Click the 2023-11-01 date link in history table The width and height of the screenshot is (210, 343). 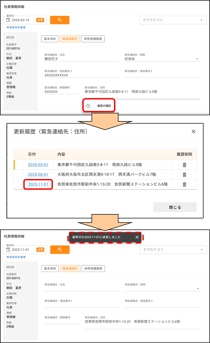tap(38, 184)
